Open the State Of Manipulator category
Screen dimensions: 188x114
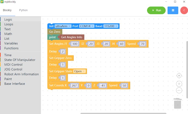coord(20,60)
